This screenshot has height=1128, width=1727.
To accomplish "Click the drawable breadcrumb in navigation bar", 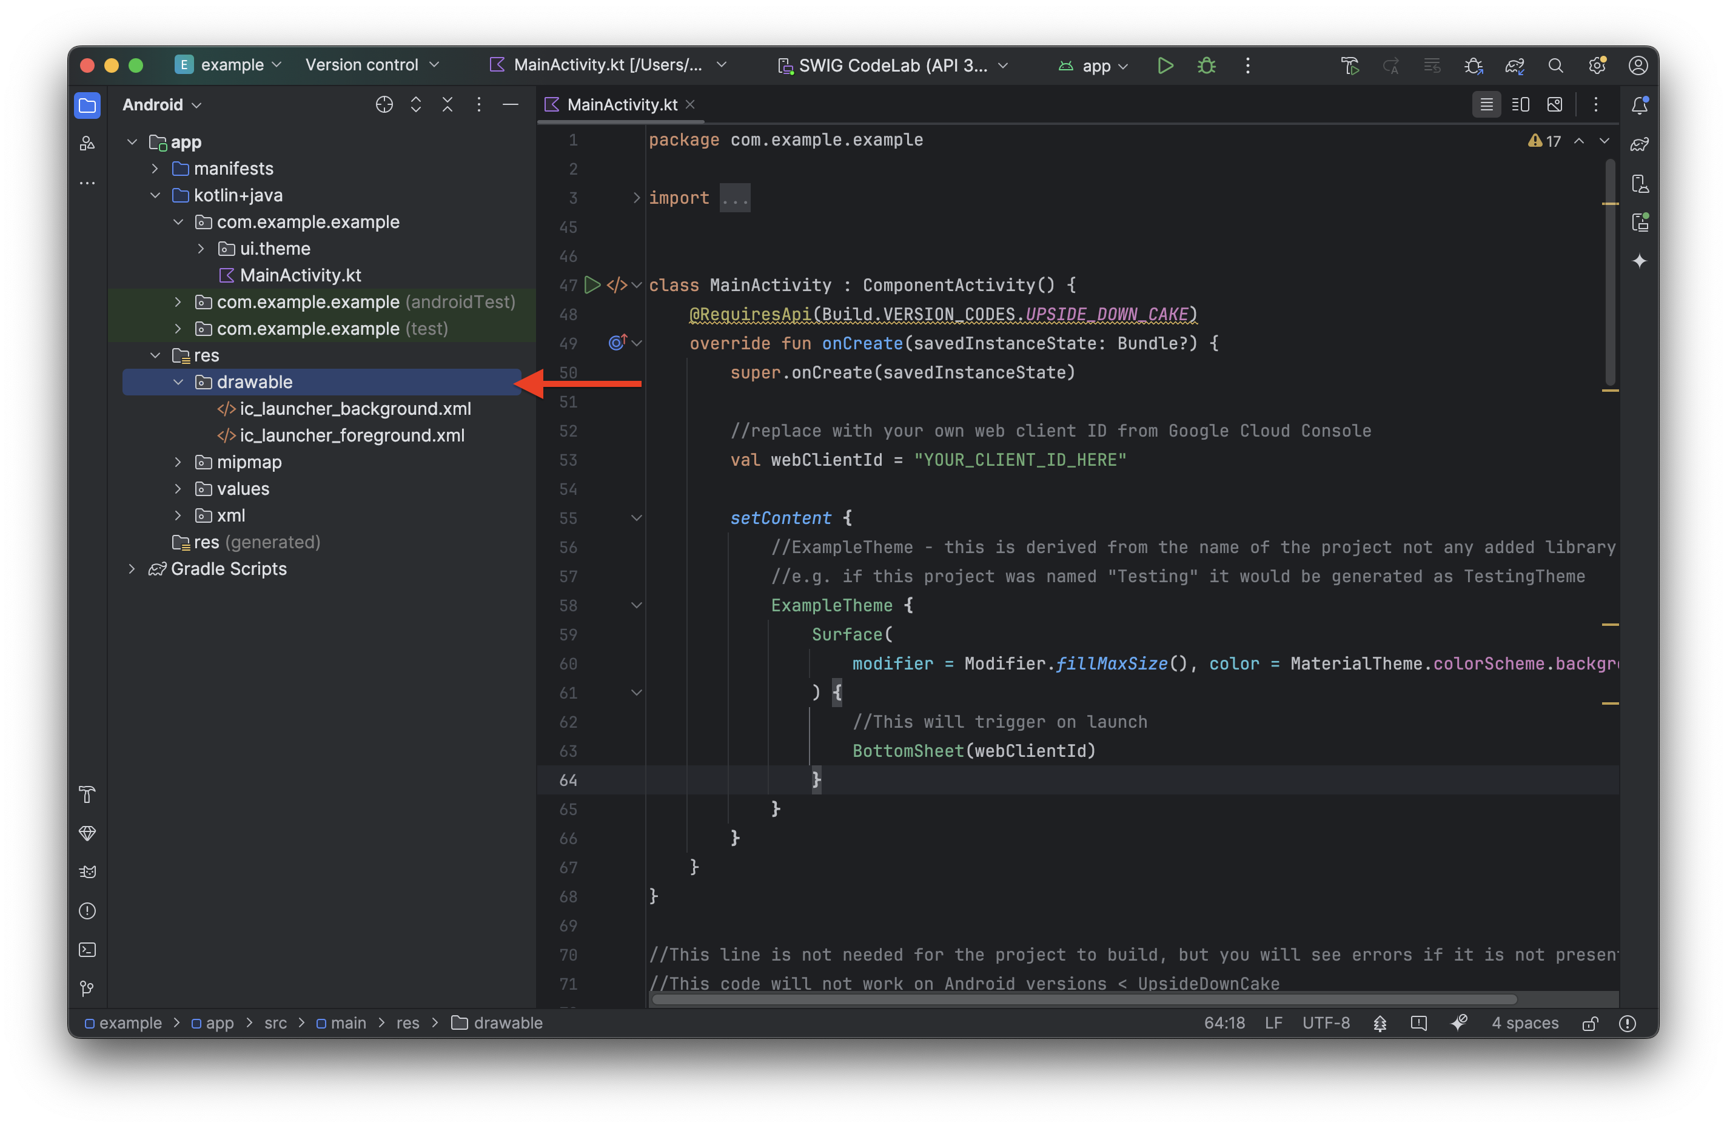I will pos(507,1022).
